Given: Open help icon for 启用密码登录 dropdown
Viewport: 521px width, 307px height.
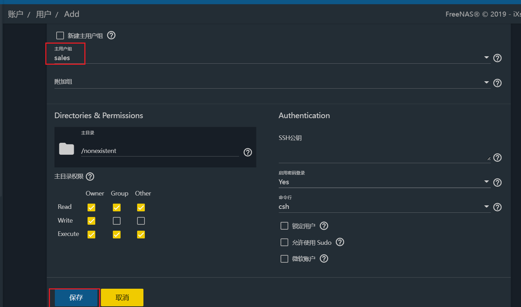Looking at the screenshot, I should pyautogui.click(x=497, y=183).
